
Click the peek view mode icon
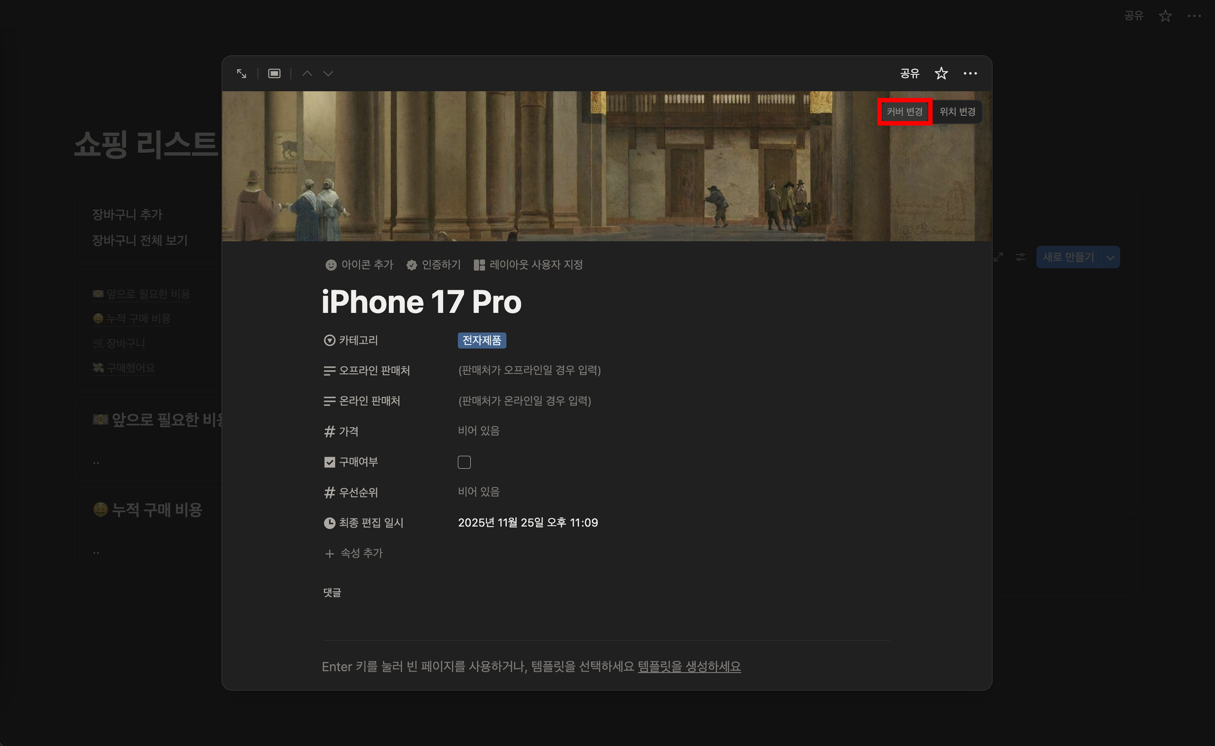pos(274,74)
